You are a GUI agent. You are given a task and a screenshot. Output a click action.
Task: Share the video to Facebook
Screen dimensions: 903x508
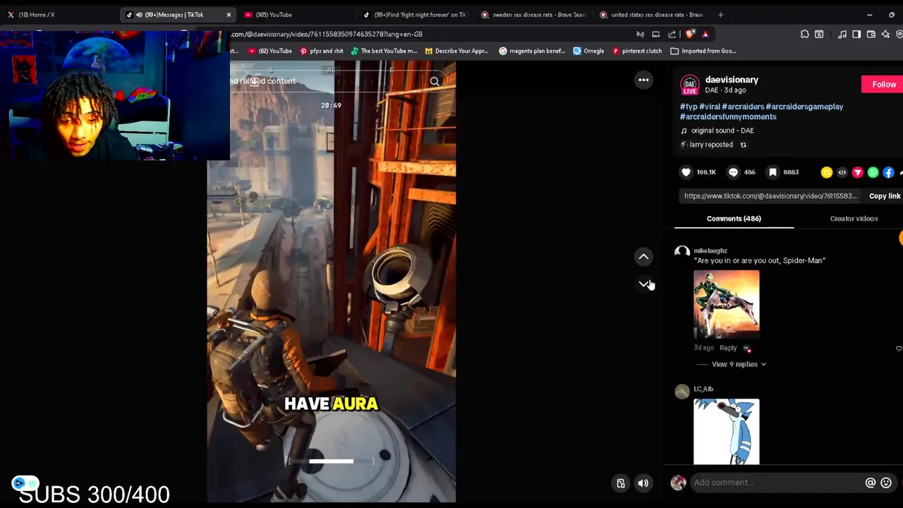[889, 172]
